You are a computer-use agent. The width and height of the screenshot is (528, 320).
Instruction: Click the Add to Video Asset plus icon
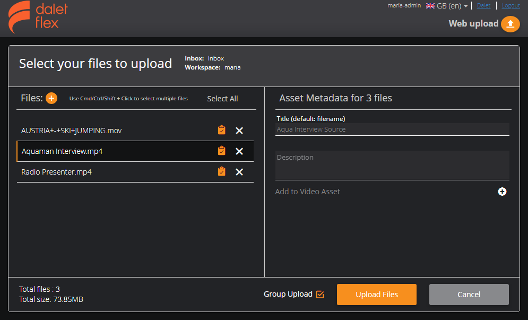click(502, 192)
